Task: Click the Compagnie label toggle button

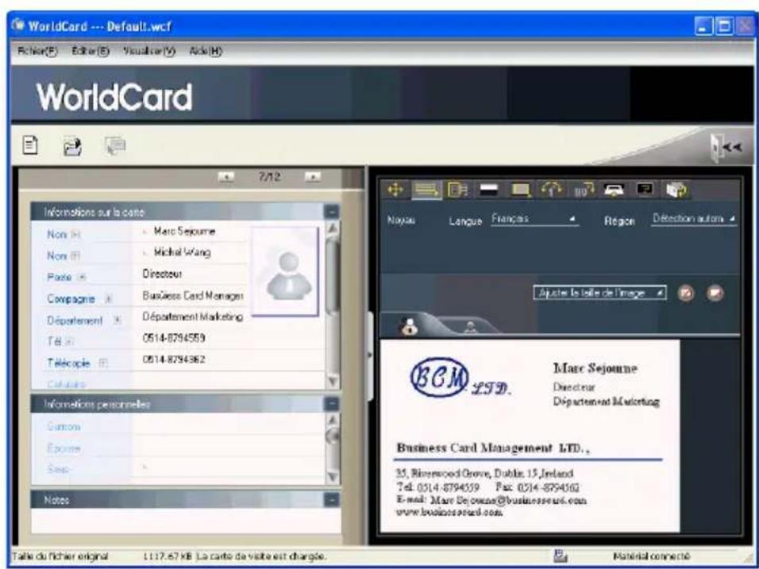Action: click(x=109, y=299)
